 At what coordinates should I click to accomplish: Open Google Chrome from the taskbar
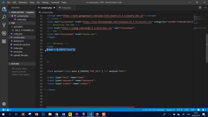[57, 114]
